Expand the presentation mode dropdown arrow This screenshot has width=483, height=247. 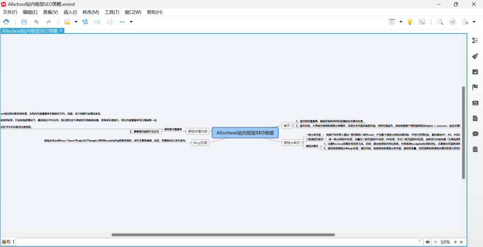click(401, 21)
